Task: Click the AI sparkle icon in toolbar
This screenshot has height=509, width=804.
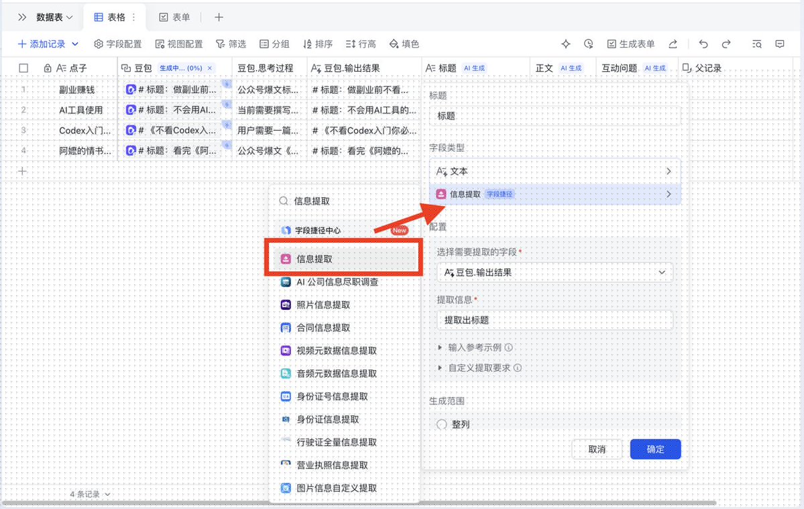Action: tap(565, 44)
